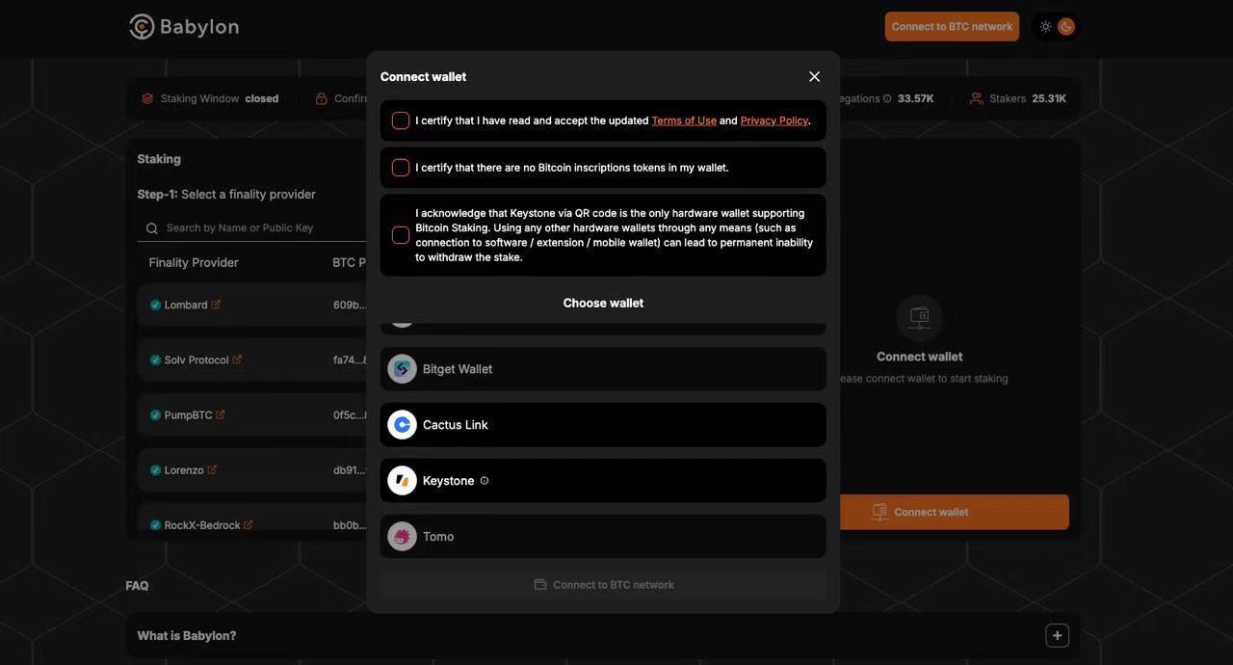The image size is (1233, 665).
Task: Select the Bitget Wallet icon
Action: tap(402, 369)
